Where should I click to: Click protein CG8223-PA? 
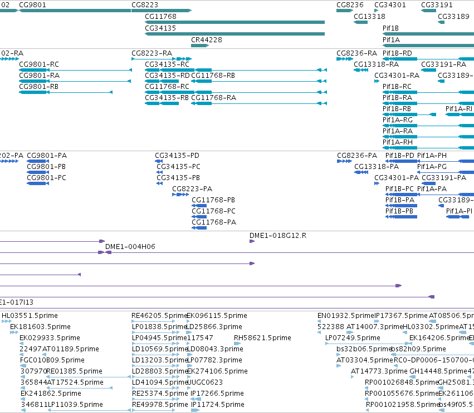[x=192, y=190]
